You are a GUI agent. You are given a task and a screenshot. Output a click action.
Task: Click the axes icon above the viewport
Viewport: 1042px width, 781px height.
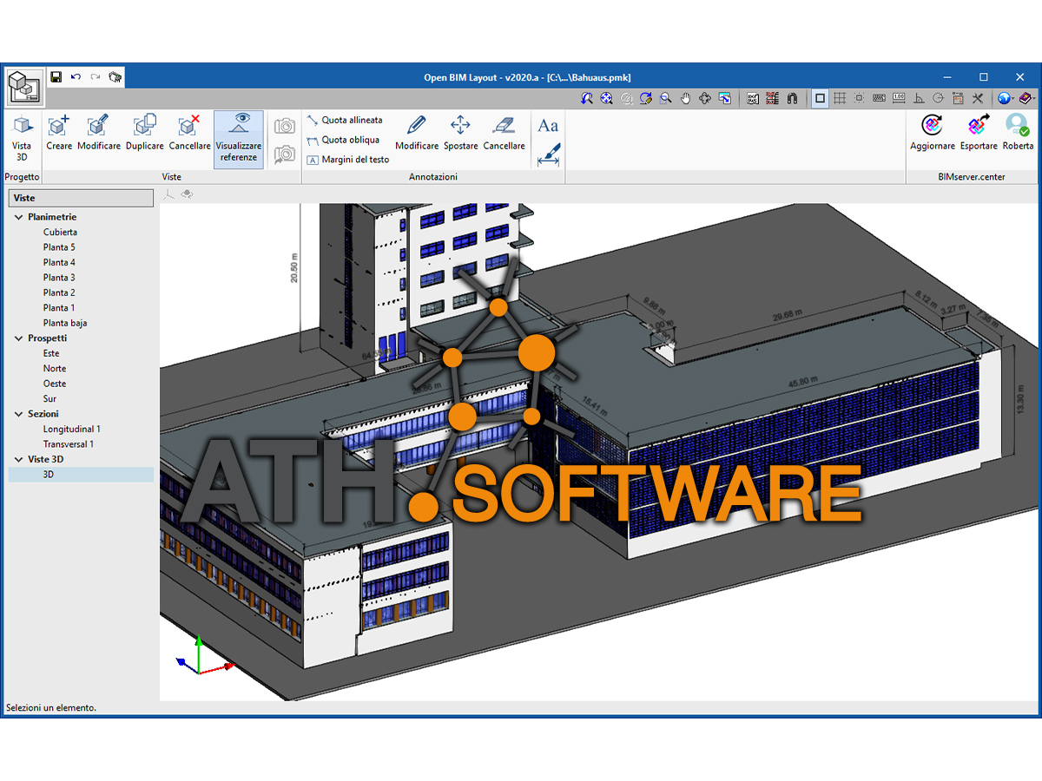(x=168, y=194)
